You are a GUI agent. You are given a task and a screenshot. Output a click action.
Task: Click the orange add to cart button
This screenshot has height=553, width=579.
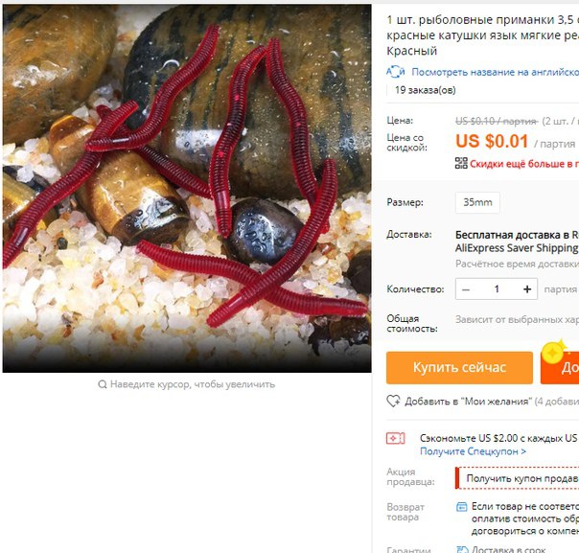[560, 368]
